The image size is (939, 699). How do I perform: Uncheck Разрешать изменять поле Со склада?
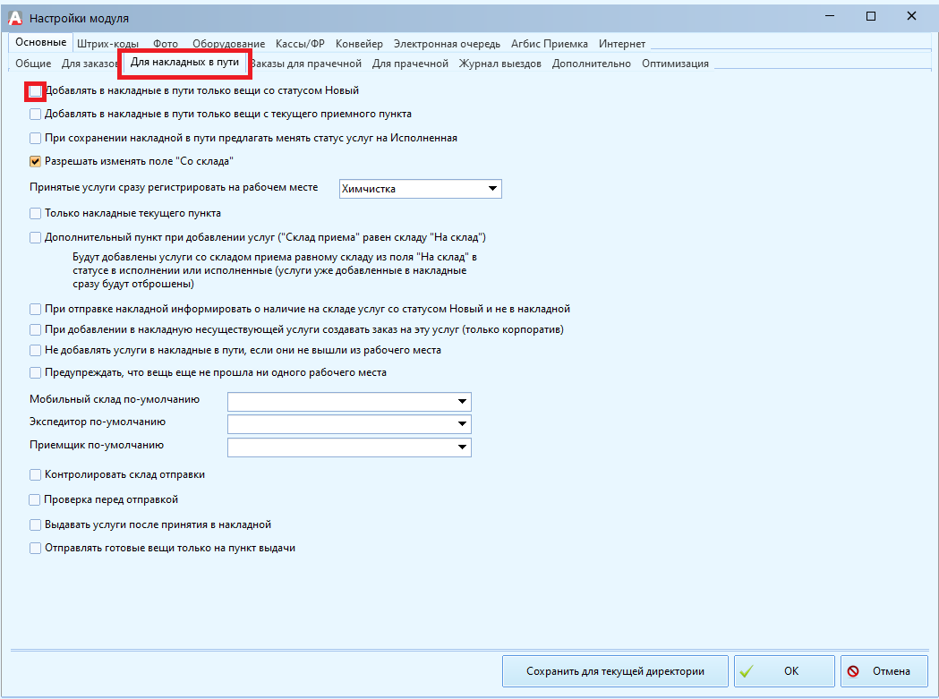[36, 161]
